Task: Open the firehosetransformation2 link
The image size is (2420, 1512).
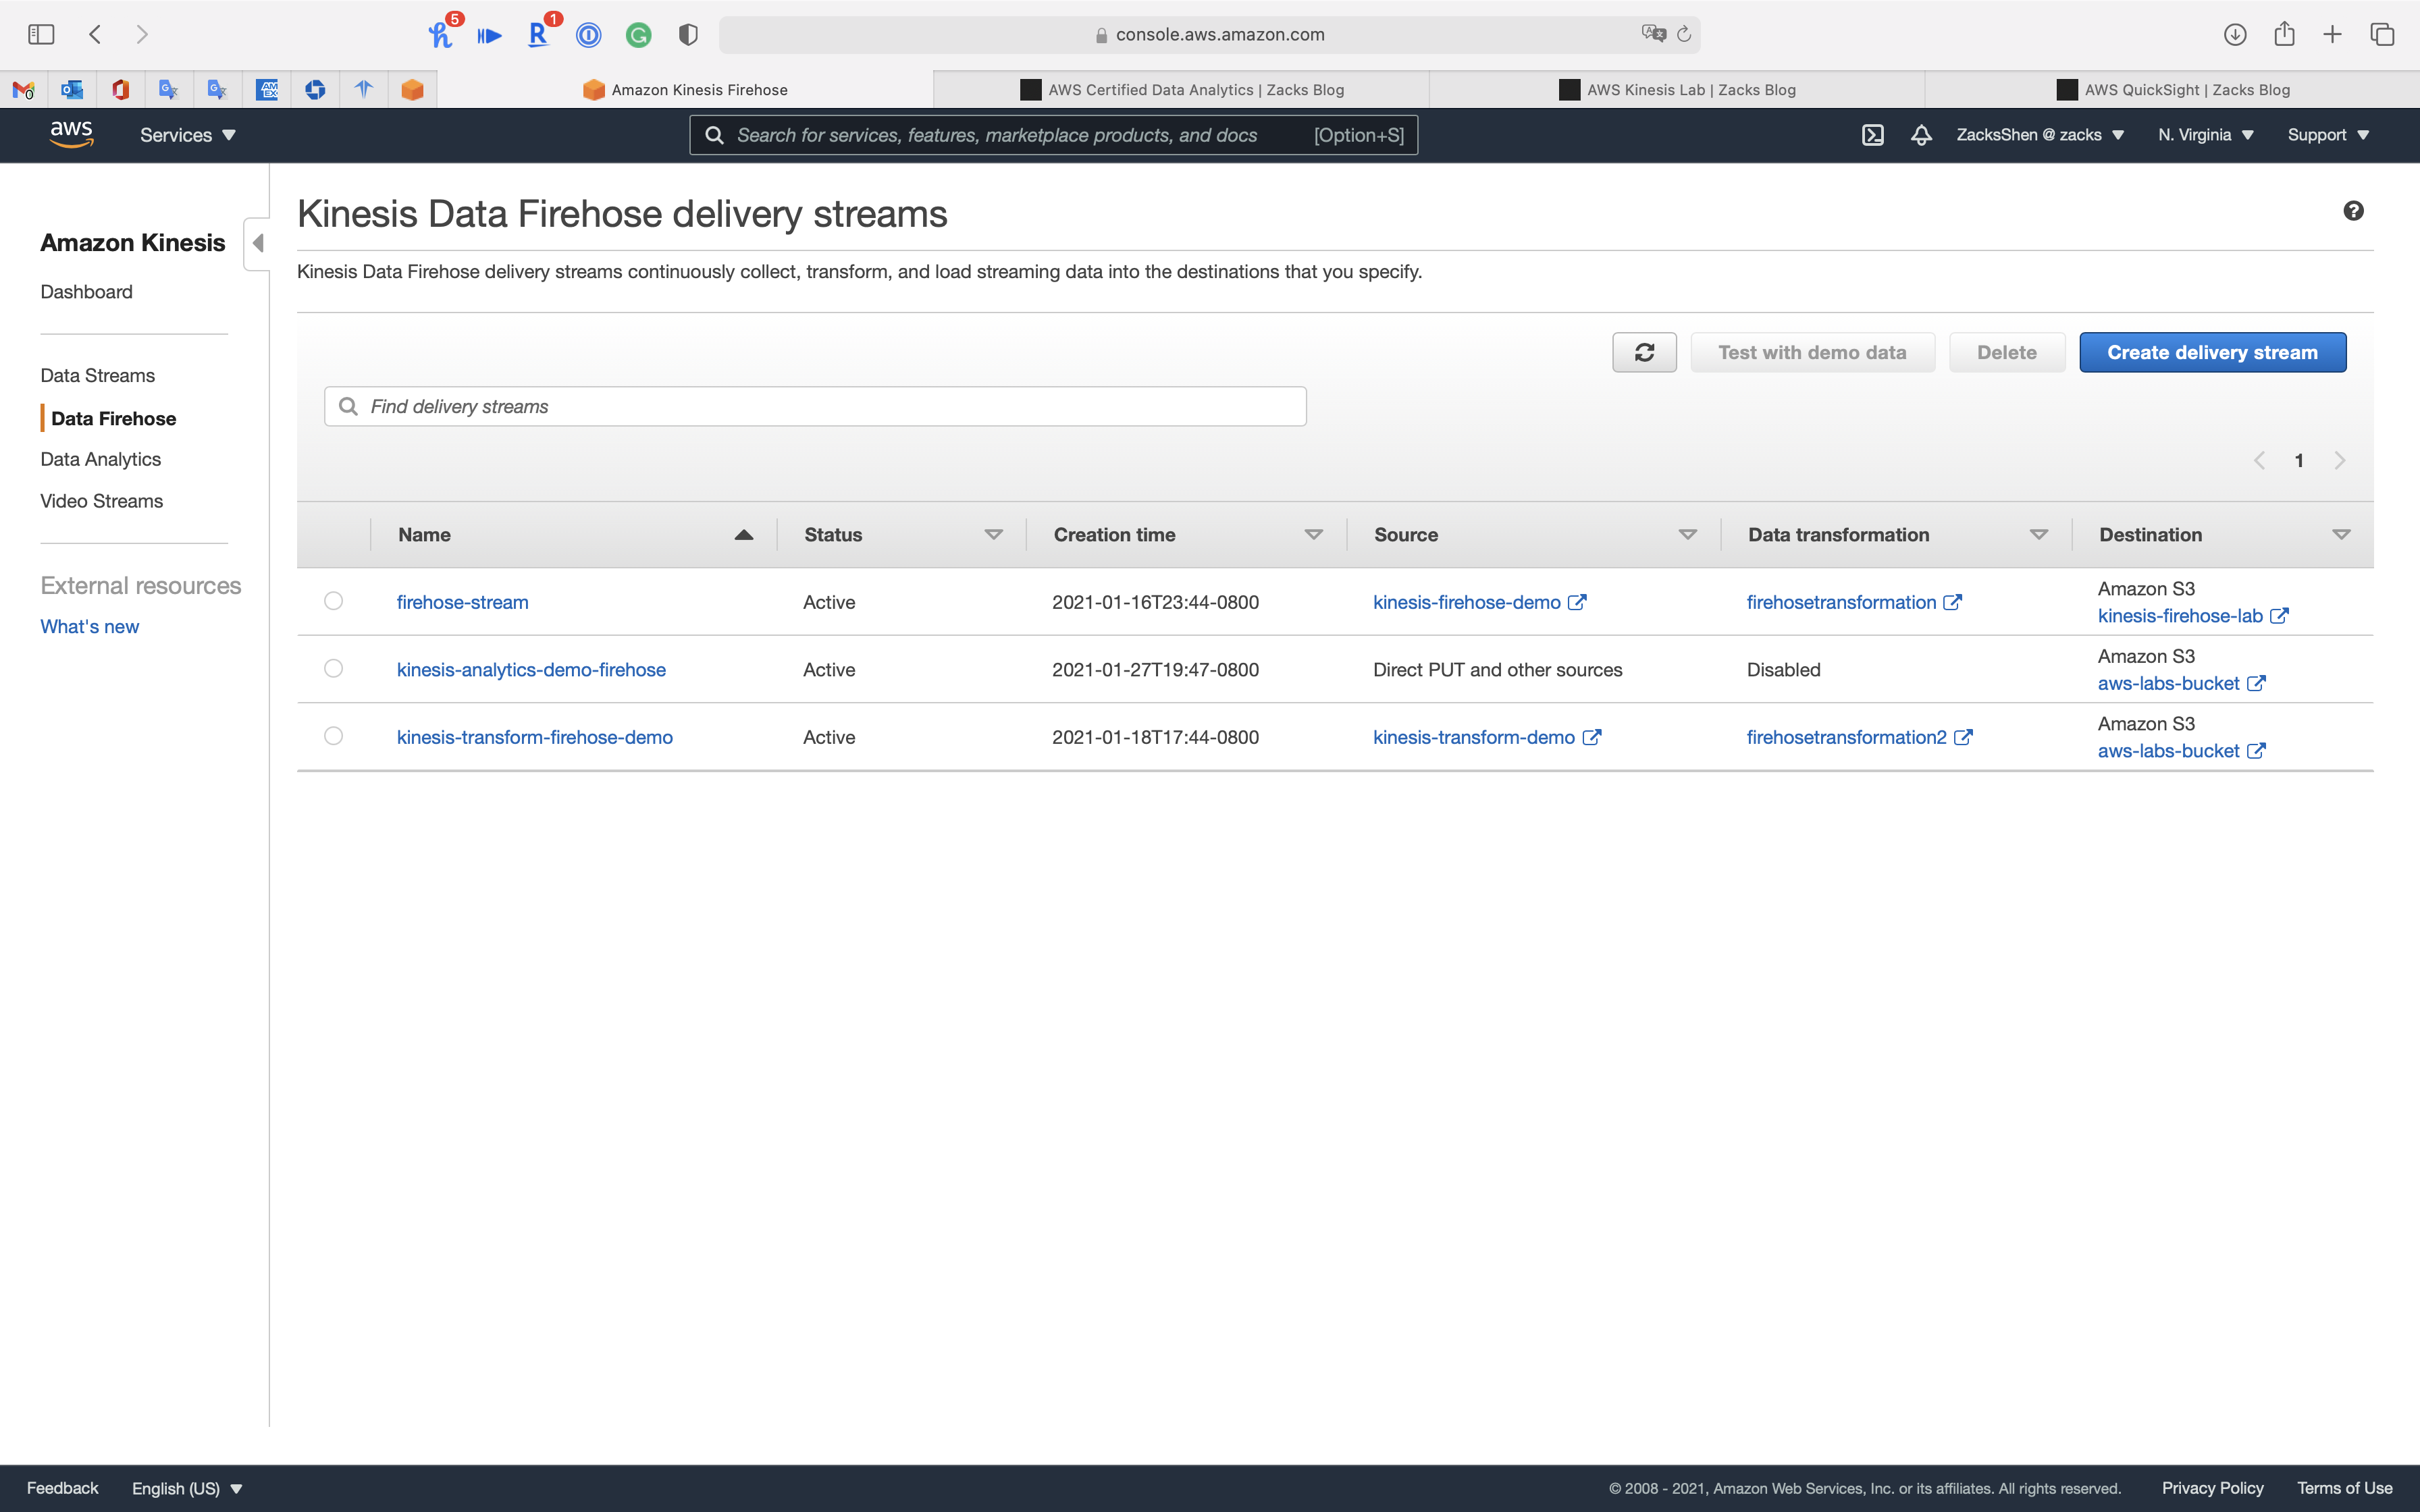Action: pyautogui.click(x=1846, y=737)
